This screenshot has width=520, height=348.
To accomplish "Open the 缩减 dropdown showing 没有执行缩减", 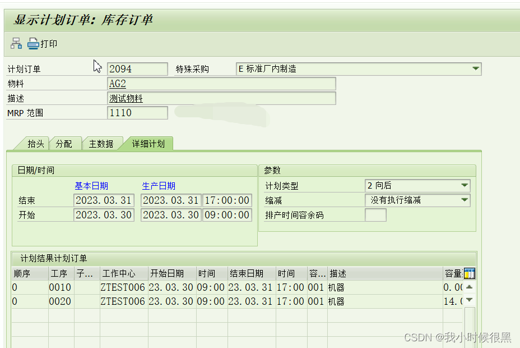I will (465, 200).
